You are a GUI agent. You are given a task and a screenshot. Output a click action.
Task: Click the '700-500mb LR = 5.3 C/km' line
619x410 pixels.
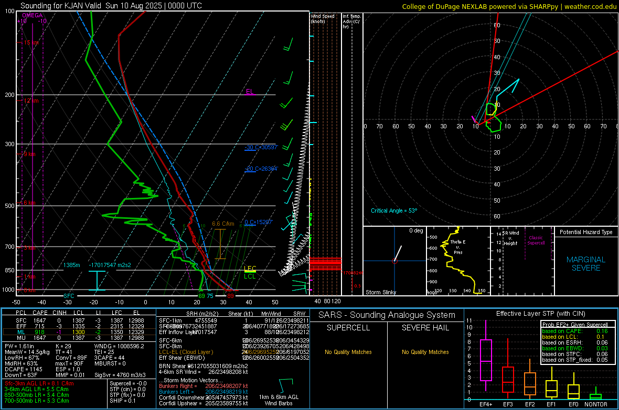coord(37,401)
